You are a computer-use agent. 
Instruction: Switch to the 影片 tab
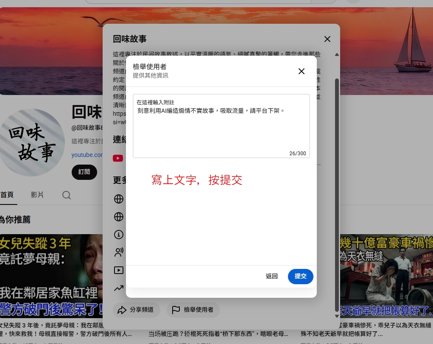[37, 195]
